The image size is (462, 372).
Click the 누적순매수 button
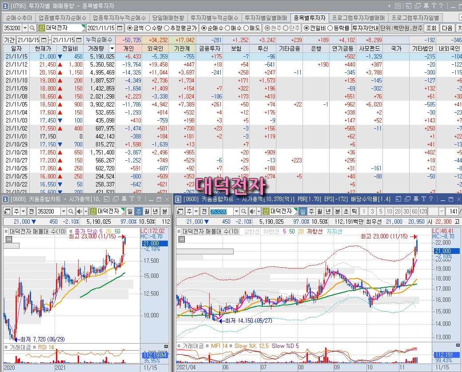[x=99, y=40]
